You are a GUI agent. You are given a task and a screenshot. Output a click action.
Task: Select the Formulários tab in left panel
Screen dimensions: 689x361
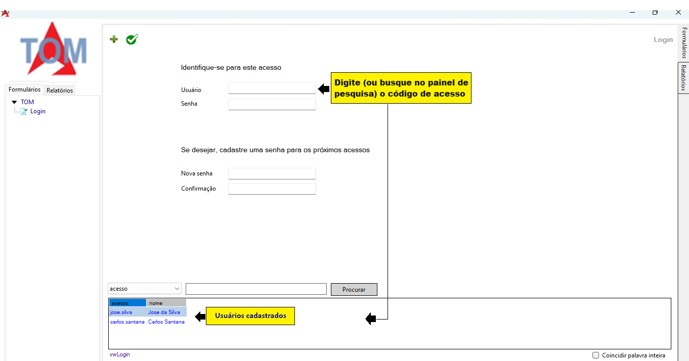pyautogui.click(x=24, y=89)
